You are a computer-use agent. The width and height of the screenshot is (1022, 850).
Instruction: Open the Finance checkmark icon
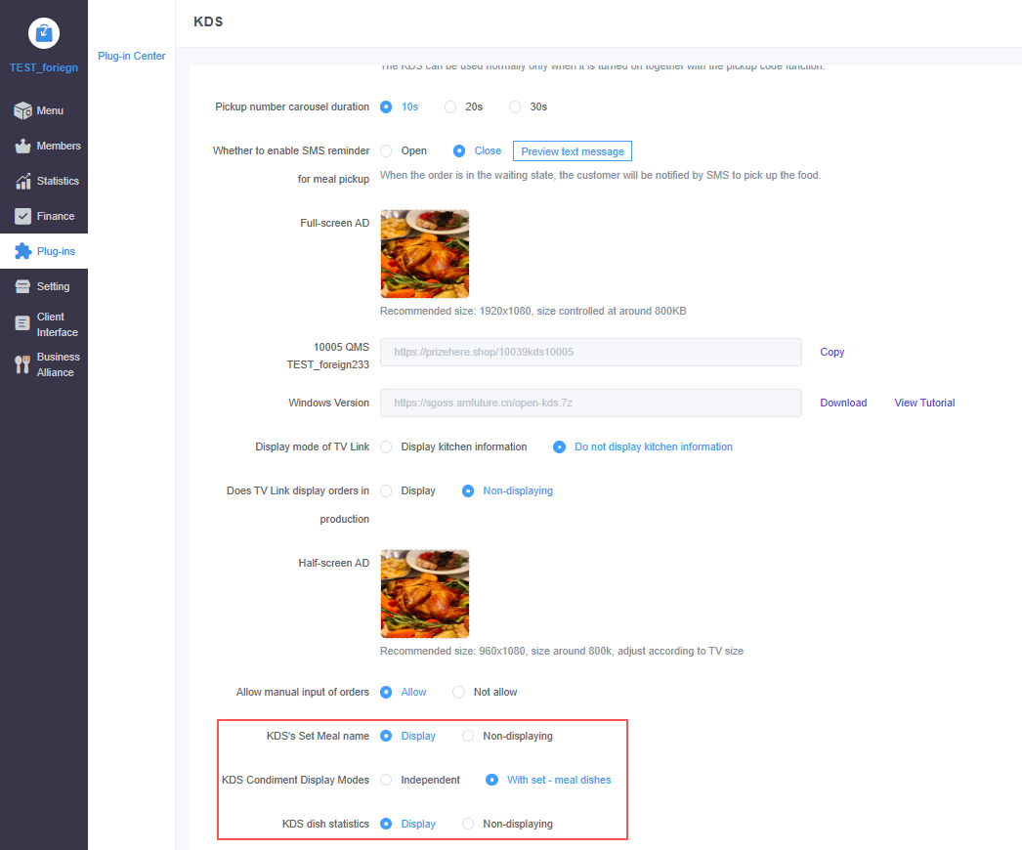(22, 217)
